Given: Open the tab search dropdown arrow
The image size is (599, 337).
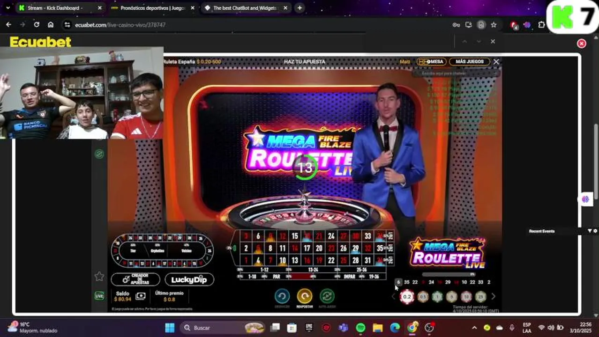Looking at the screenshot, I should point(7,8).
